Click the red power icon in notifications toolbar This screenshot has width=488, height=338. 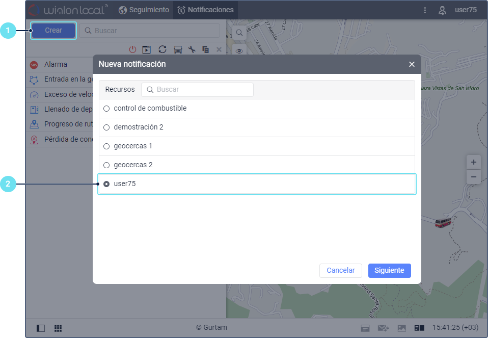click(x=132, y=49)
